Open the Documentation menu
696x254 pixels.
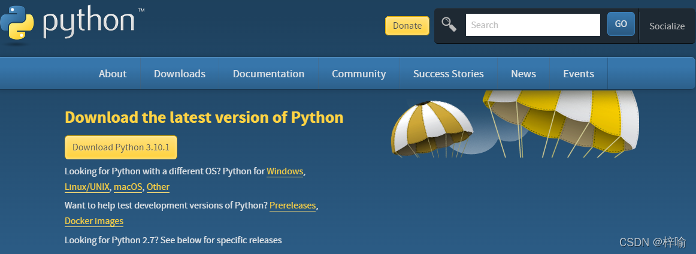point(268,74)
